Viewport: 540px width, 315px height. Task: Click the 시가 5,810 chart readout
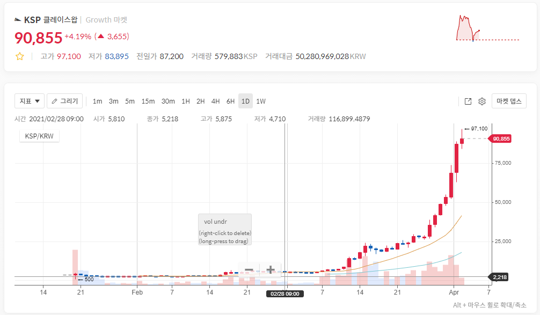click(109, 119)
